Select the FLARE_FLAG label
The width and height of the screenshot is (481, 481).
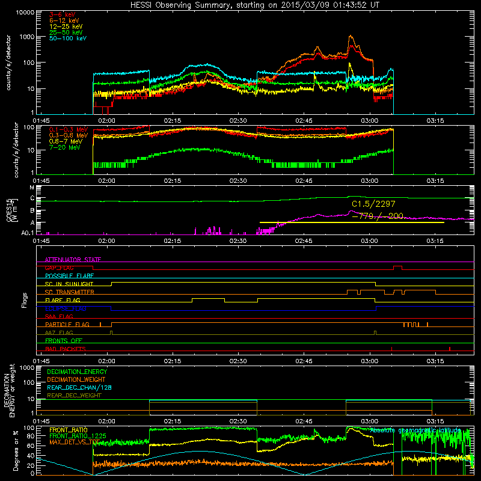tap(63, 300)
